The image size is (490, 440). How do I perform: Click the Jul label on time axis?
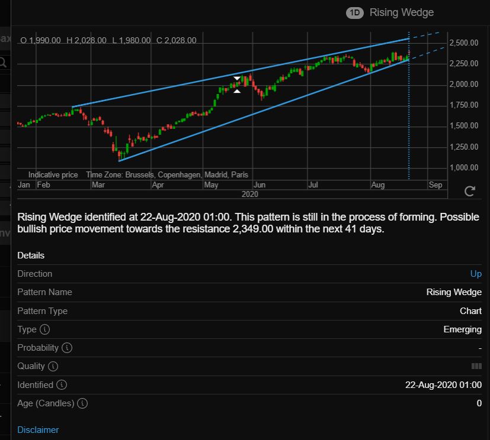point(313,185)
